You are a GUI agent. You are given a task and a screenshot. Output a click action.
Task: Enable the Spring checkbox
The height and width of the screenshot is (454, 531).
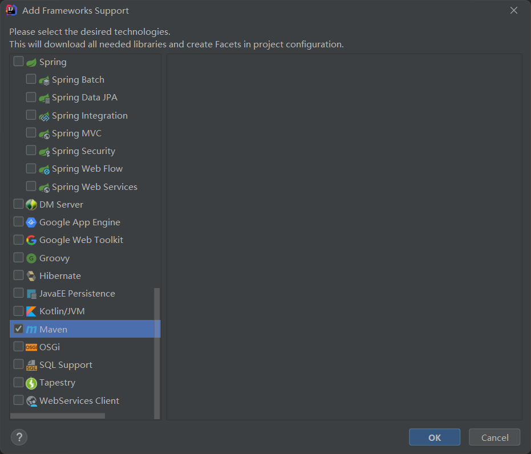click(18, 61)
